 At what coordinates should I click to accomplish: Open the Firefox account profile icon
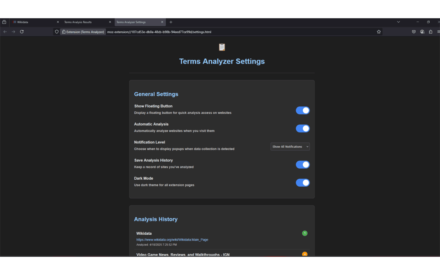tap(422, 32)
